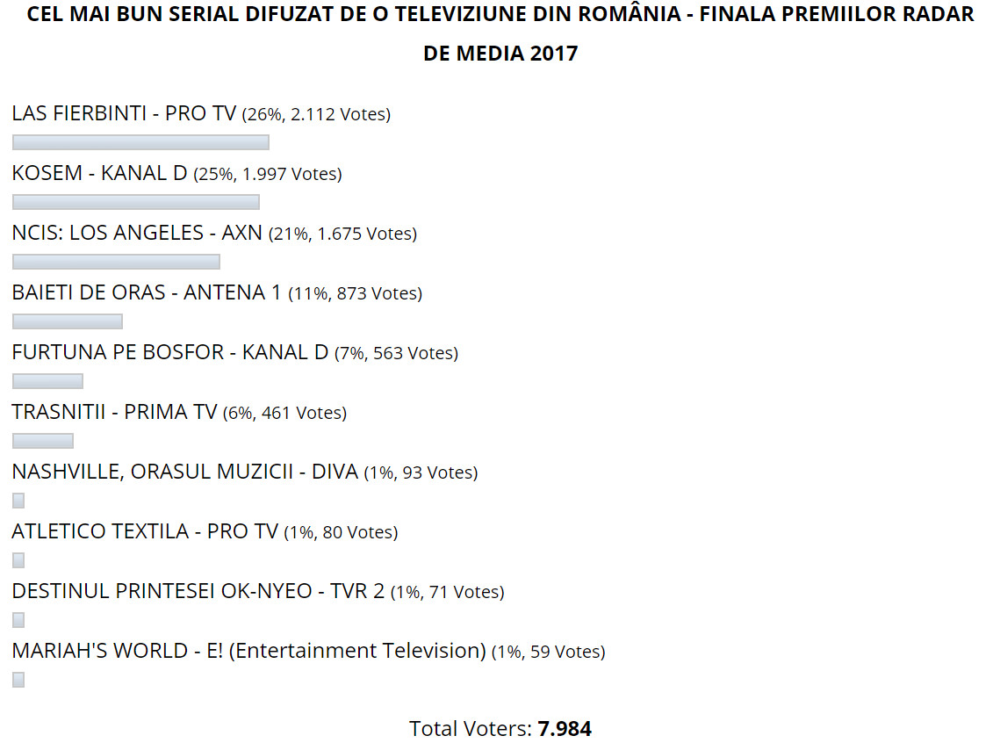Click the NCIS: LOS ANGELES - AXN text
Viewport: 993px width, 743px height.
(x=137, y=233)
